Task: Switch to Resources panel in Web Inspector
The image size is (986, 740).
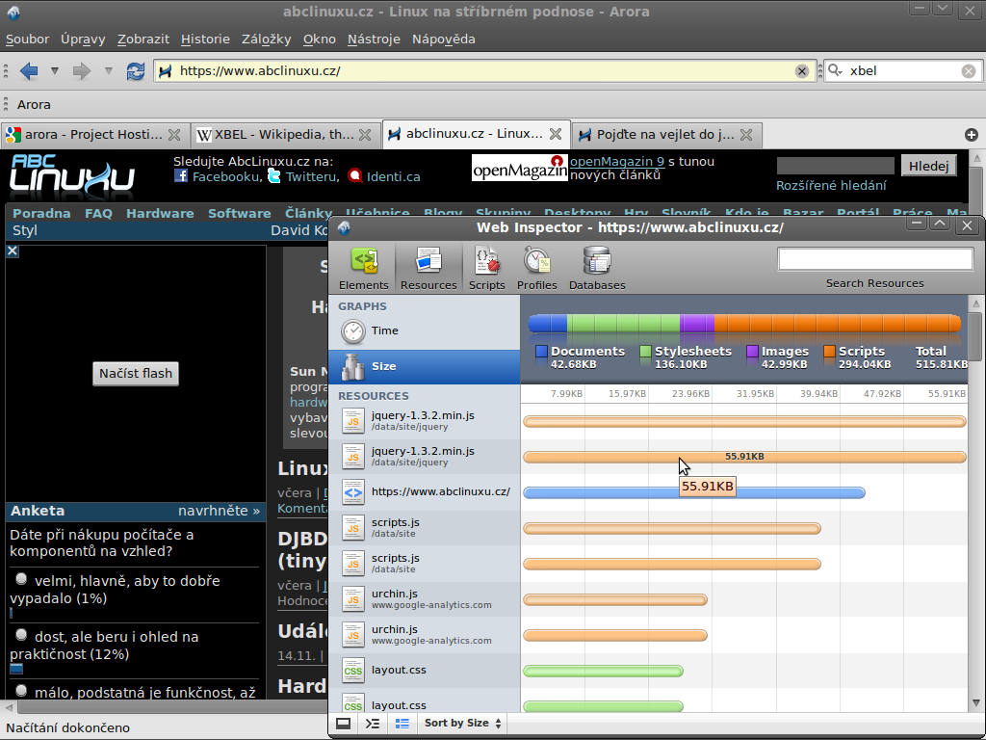Action: pos(428,269)
